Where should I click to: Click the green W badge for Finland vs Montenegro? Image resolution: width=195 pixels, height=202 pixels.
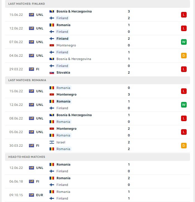point(184,42)
